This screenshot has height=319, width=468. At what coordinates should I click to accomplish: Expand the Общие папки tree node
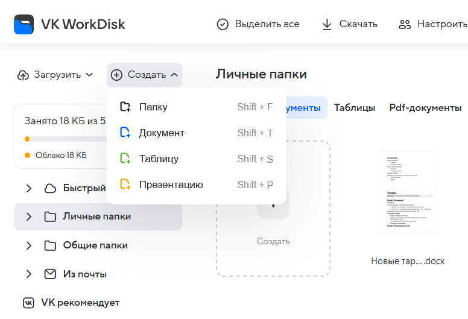click(28, 245)
